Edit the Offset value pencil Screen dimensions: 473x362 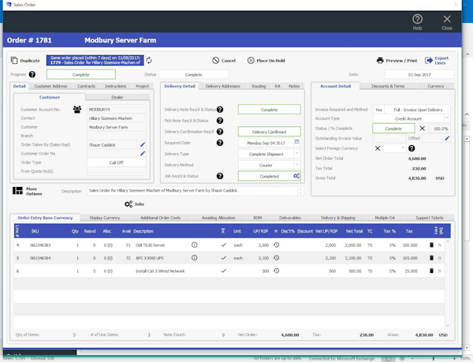pos(447,139)
